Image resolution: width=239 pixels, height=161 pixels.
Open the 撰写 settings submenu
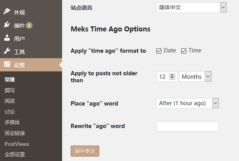pyautogui.click(x=10, y=90)
